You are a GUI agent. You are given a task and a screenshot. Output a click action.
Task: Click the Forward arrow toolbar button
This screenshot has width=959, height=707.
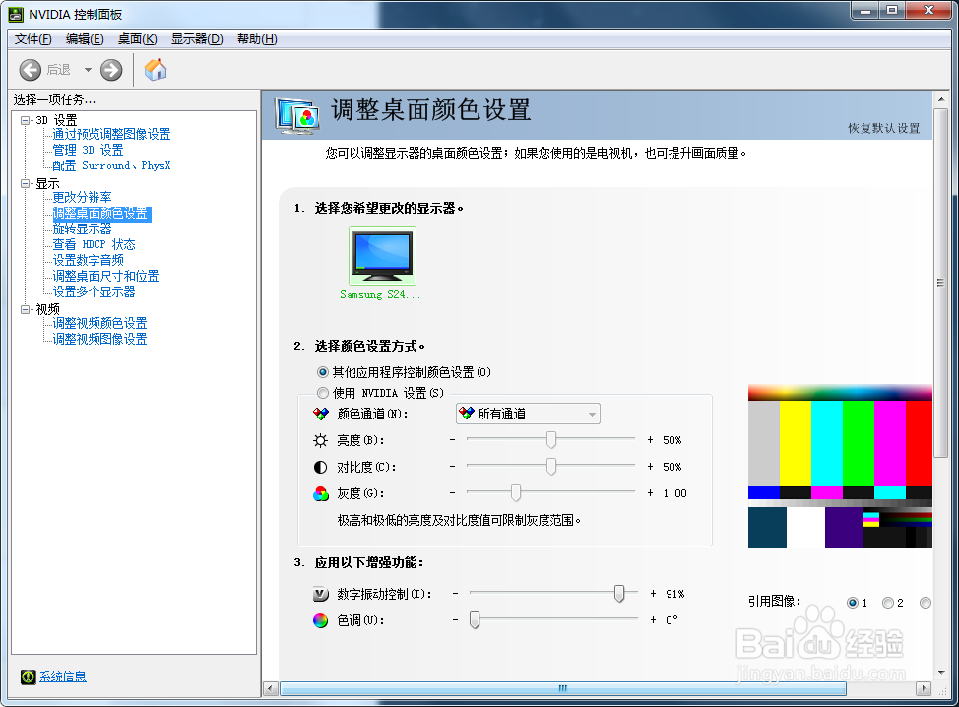coord(111,70)
